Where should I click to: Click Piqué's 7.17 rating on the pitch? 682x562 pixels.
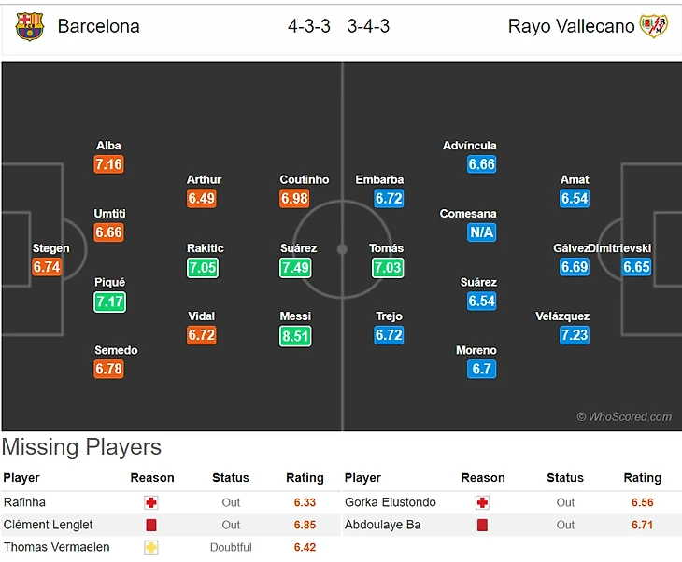[109, 302]
